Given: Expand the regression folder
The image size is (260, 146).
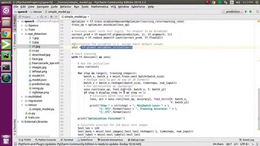Looking at the screenshot, I should 22,101.
